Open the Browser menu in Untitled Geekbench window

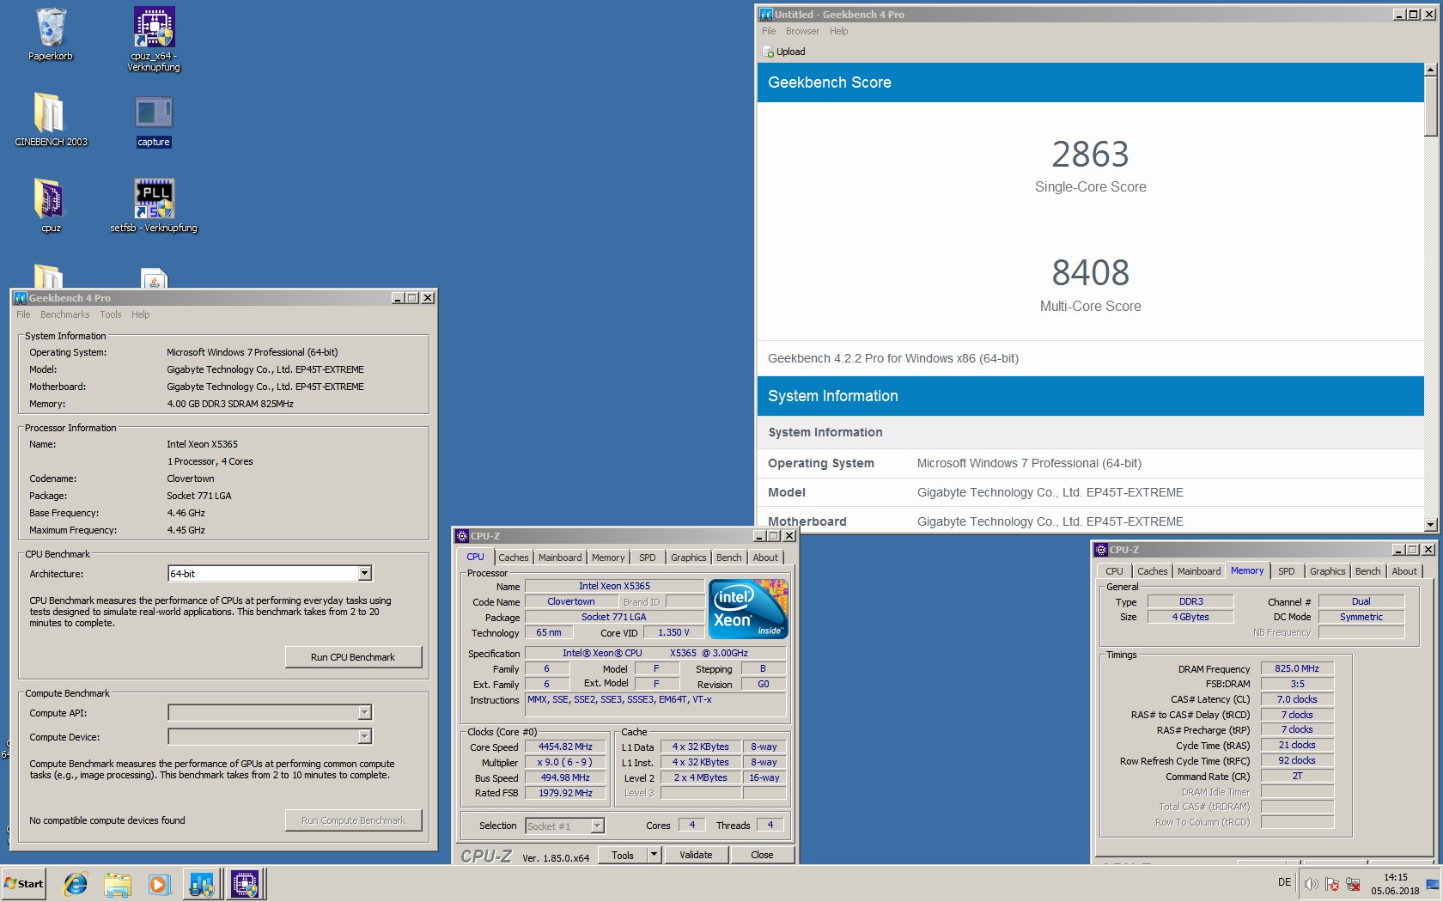(x=802, y=31)
